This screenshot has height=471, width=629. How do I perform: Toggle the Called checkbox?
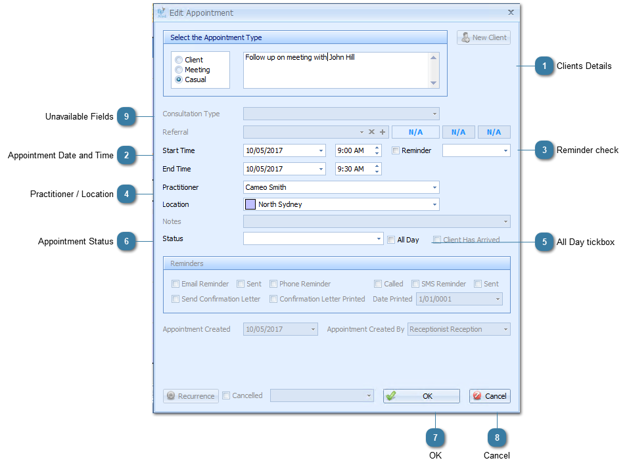click(x=378, y=284)
